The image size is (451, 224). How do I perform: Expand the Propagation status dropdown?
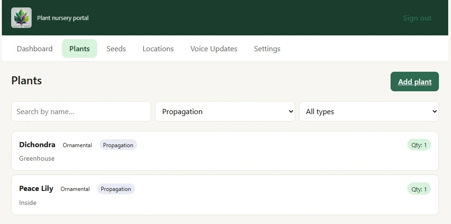pos(225,111)
